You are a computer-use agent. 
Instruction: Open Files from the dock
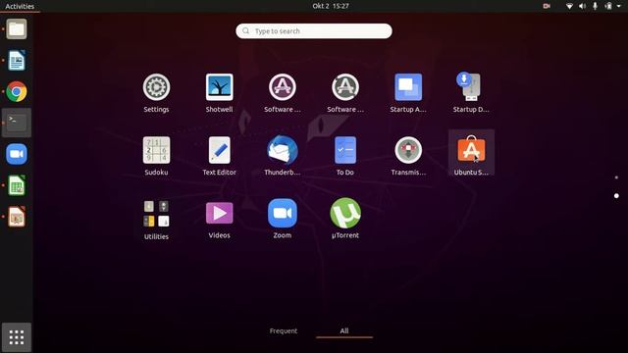click(17, 28)
